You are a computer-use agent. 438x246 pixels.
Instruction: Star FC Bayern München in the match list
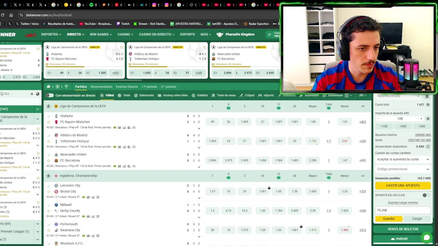click(x=49, y=122)
